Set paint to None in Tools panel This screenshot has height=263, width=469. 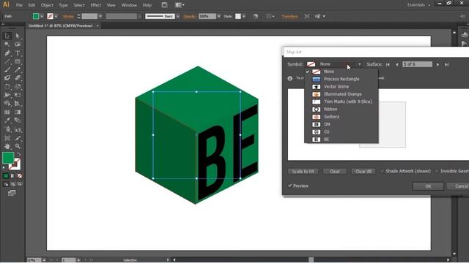tap(20, 176)
